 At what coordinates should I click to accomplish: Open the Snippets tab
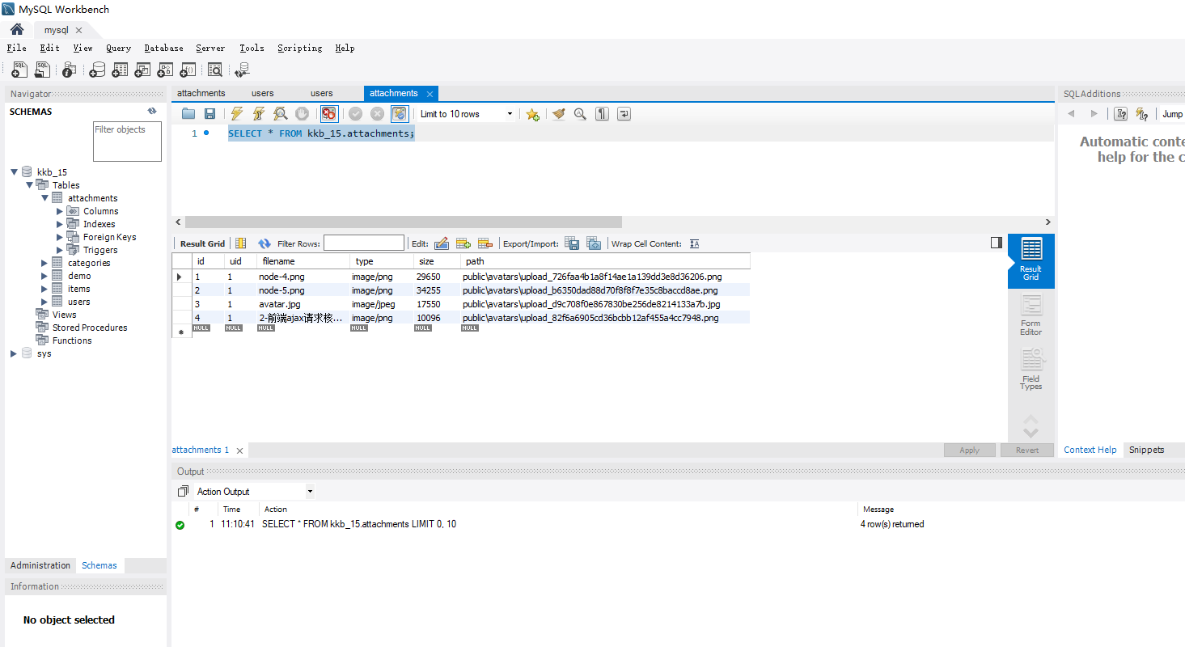click(1146, 450)
